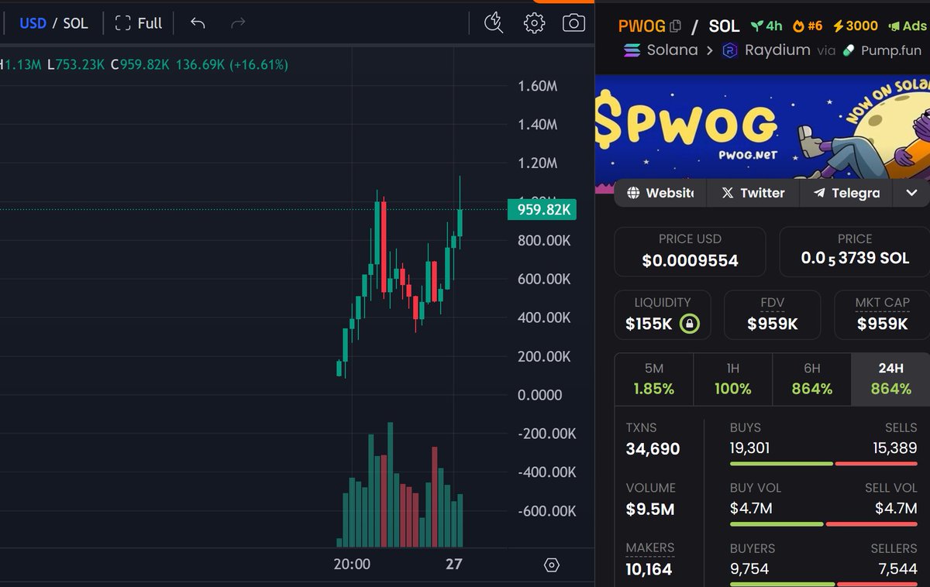Switch chart denomination to SOL
This screenshot has height=587, width=930.
coord(75,23)
